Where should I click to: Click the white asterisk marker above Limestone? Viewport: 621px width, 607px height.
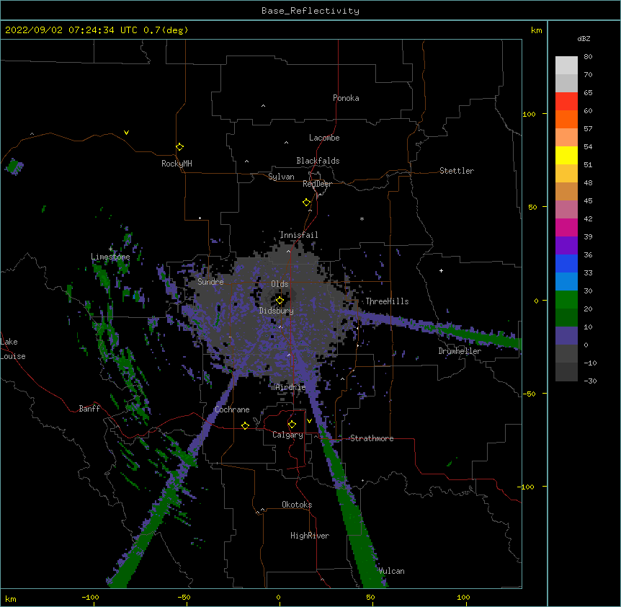[110, 249]
